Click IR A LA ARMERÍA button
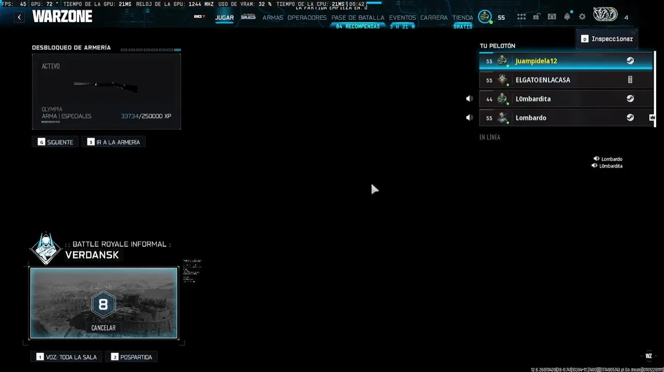The width and height of the screenshot is (664, 372). [x=113, y=142]
